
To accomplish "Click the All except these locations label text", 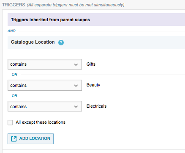I will click(41, 122).
